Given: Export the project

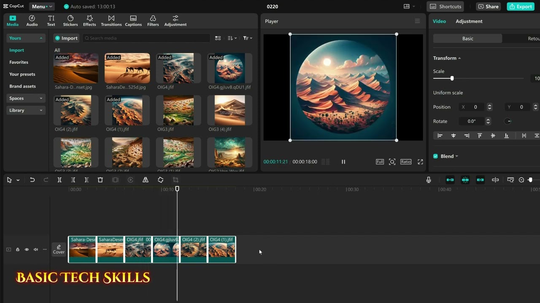Looking at the screenshot, I should [521, 6].
